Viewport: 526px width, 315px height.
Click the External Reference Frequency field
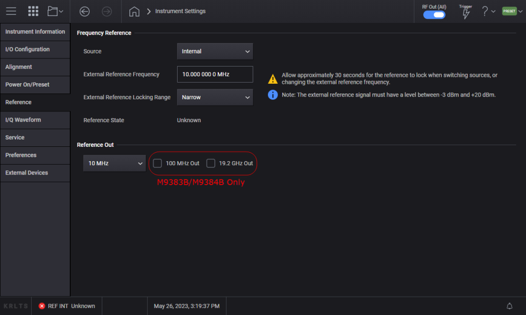[214, 75]
